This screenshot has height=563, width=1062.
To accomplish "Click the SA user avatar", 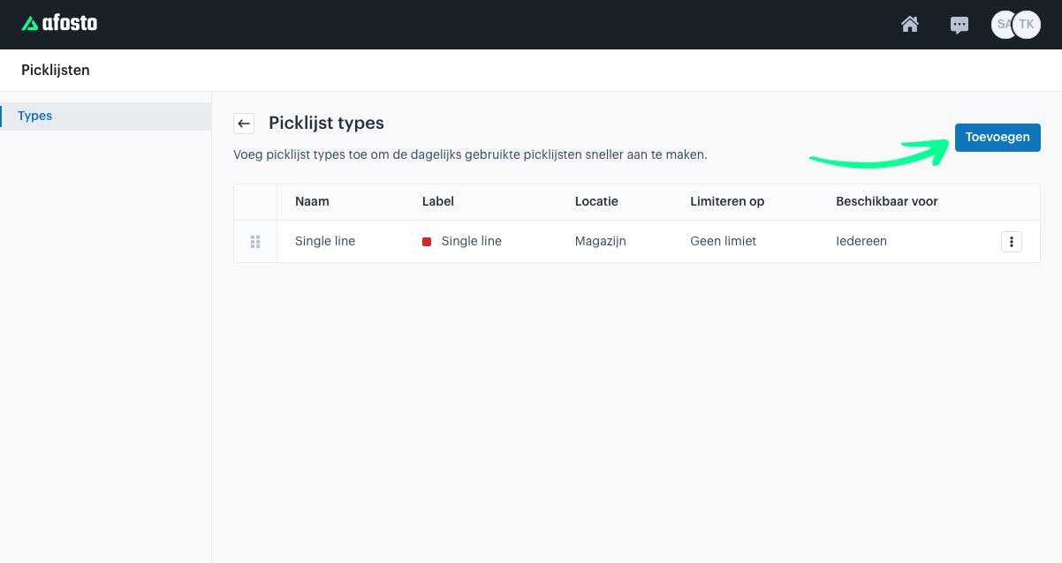I will [x=1002, y=25].
